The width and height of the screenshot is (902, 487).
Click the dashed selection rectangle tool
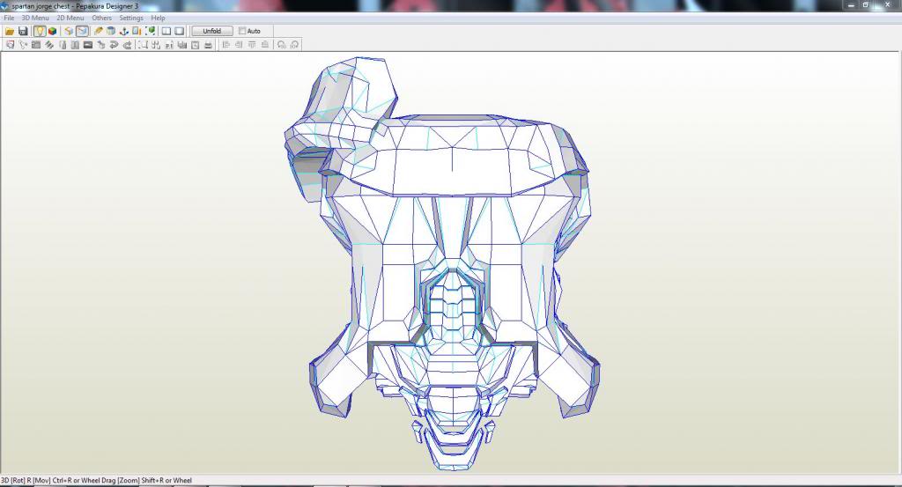pos(144,45)
